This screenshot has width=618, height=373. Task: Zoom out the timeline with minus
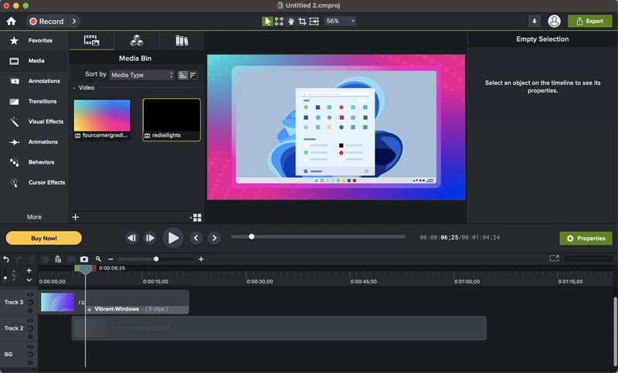(x=110, y=259)
